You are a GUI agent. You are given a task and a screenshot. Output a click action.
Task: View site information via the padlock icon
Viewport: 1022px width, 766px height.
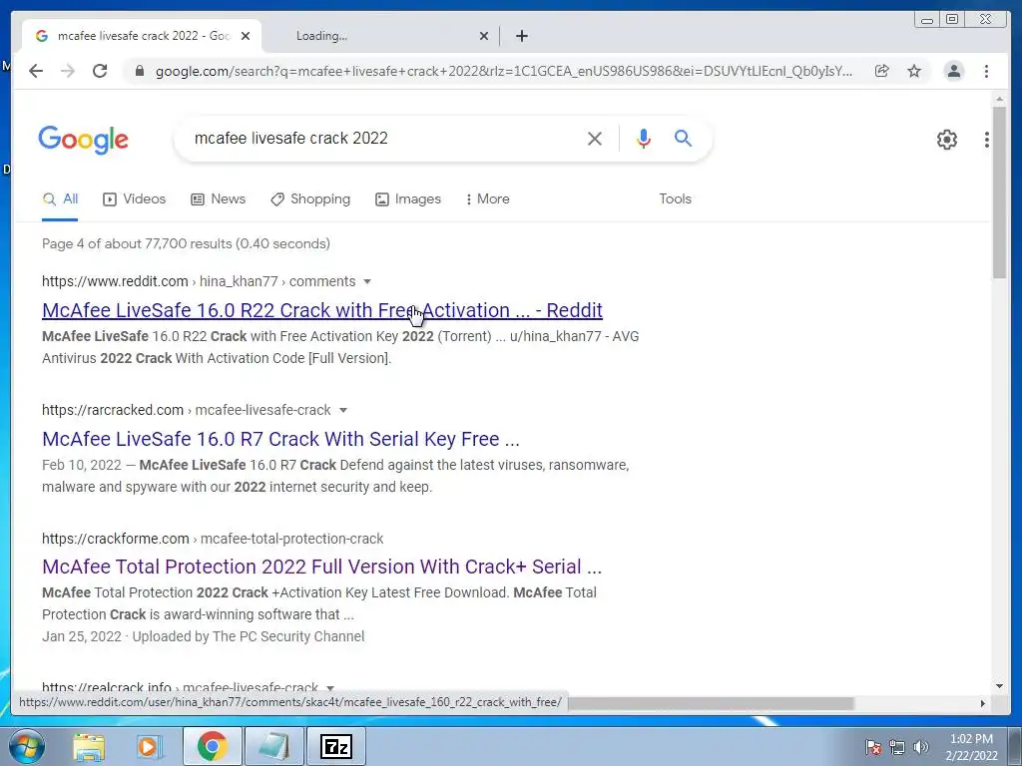coord(140,71)
